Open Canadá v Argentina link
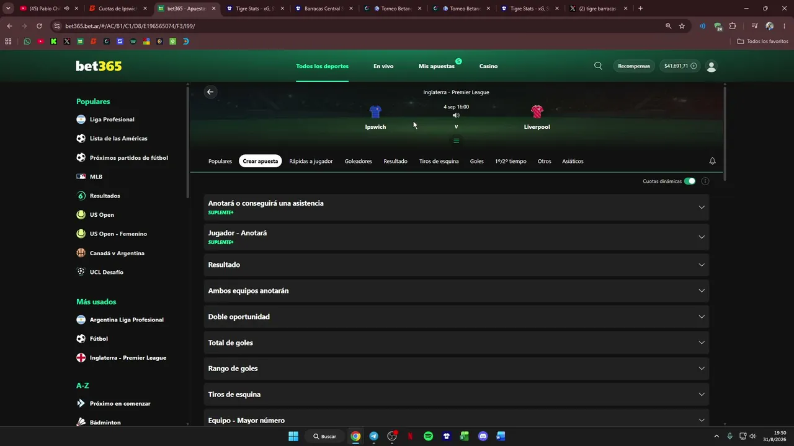Screen dimensions: 794x446 tap(117, 253)
